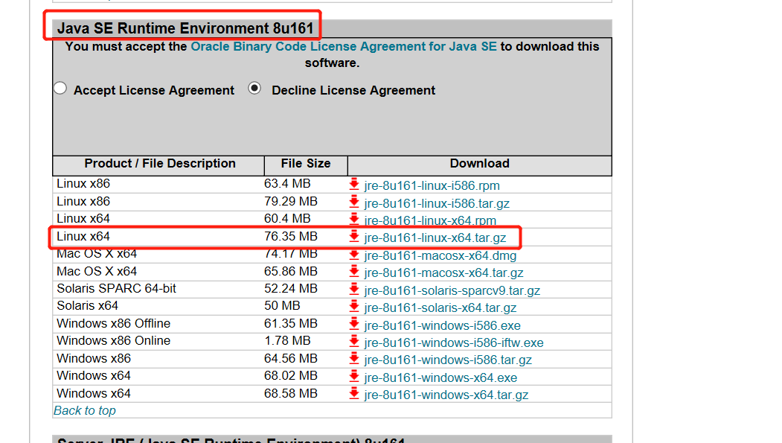Click the Java SE Runtime Environment 8u161 heading
782x443 pixels.
(185, 28)
